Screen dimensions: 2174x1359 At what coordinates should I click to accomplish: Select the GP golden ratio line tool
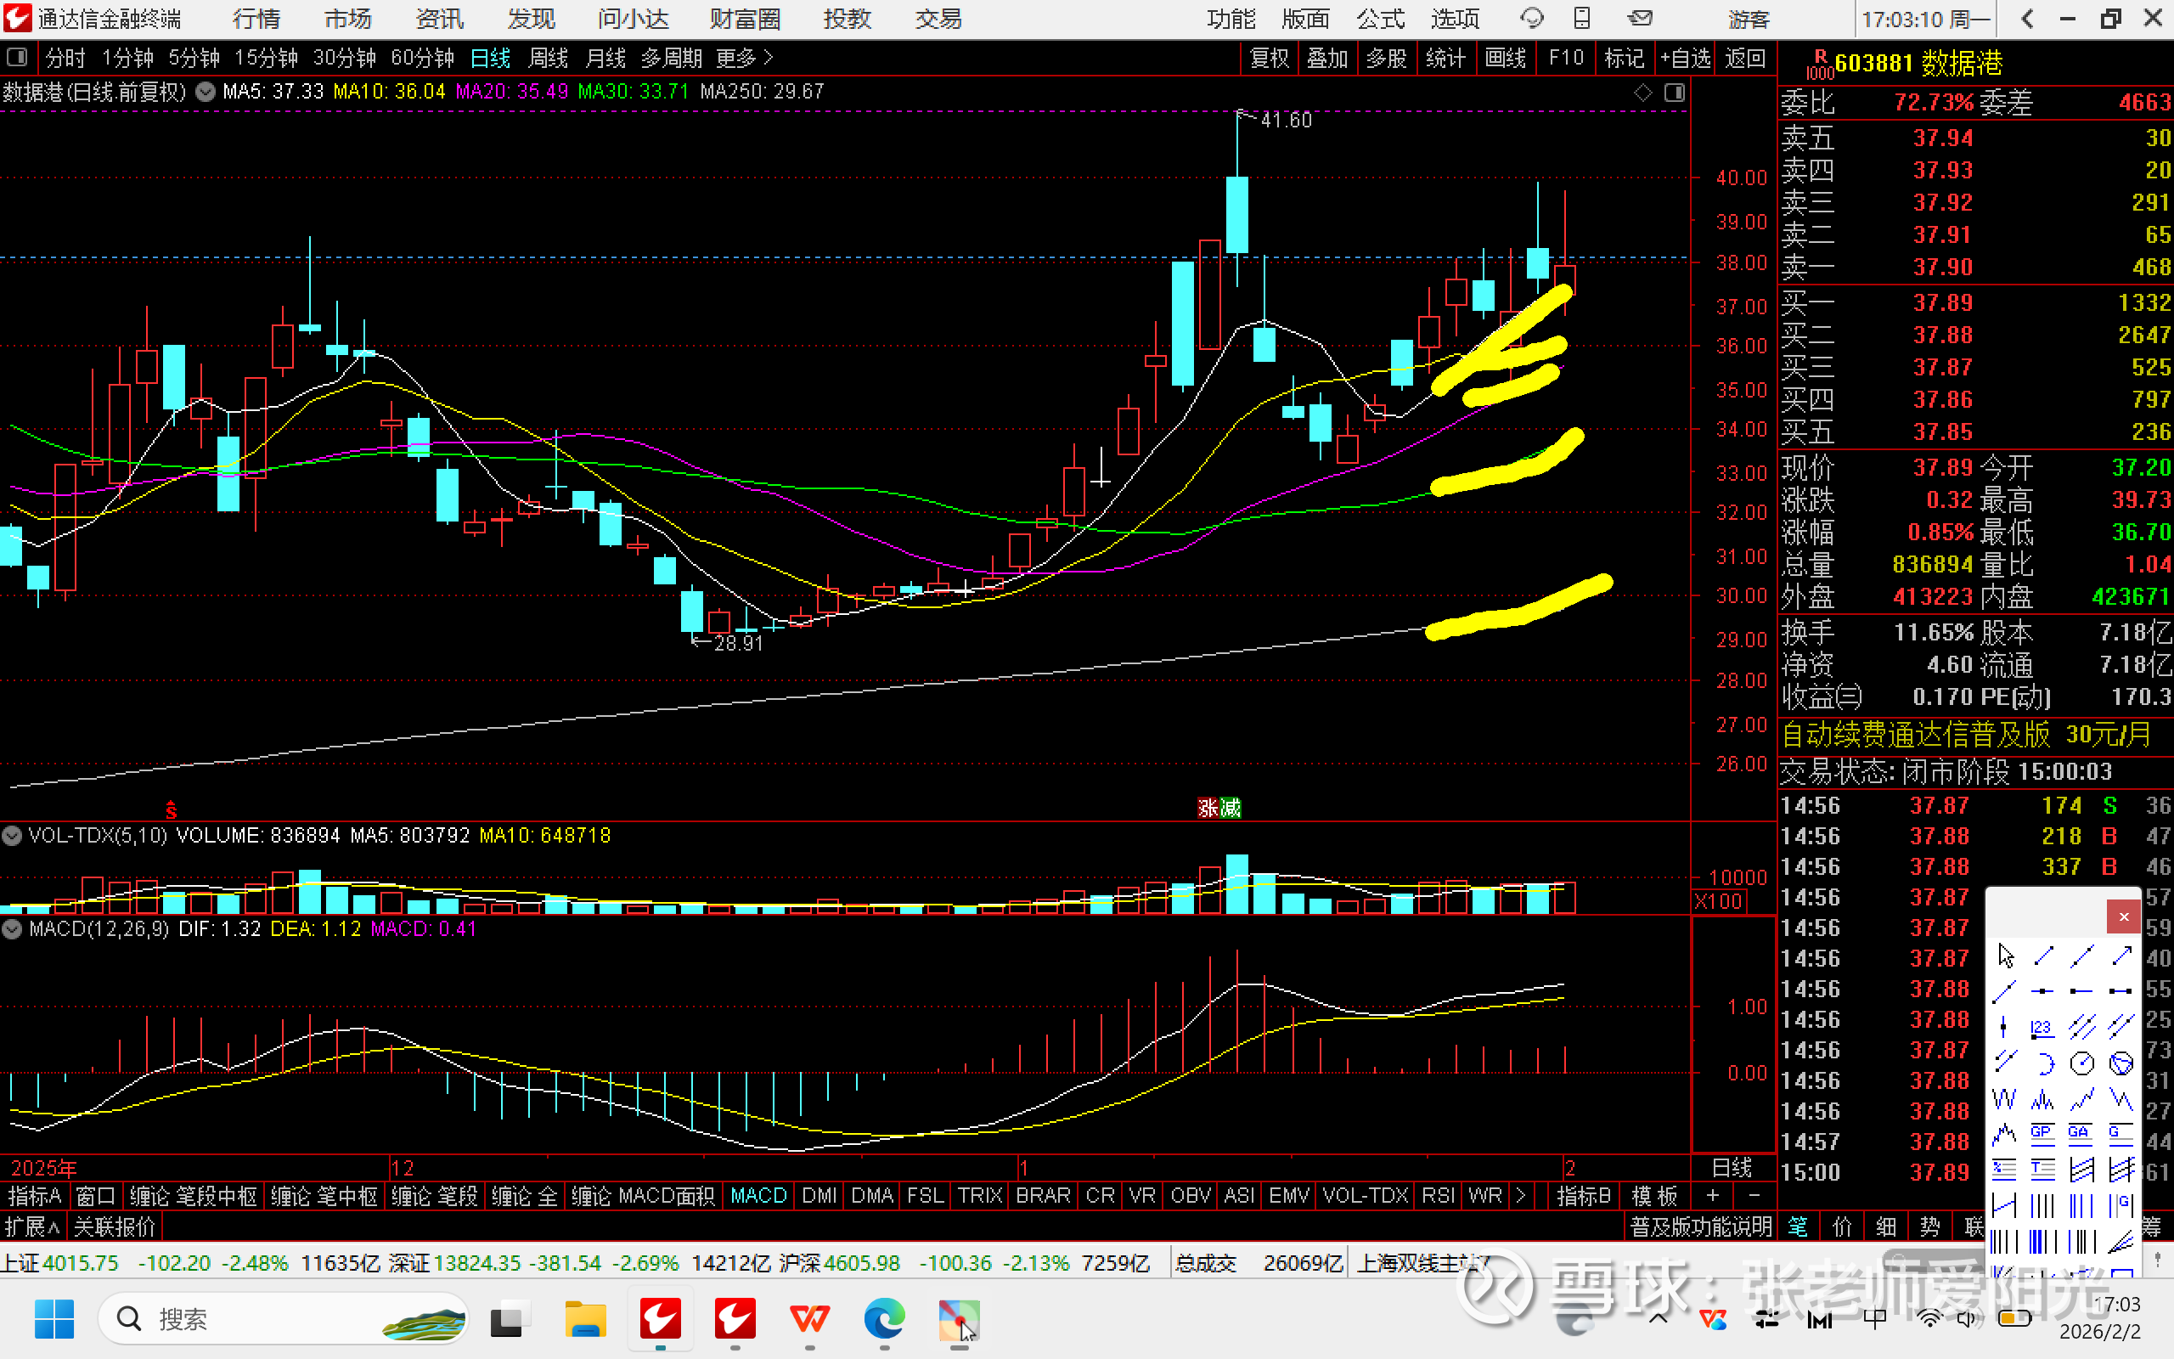pyautogui.click(x=2042, y=1133)
